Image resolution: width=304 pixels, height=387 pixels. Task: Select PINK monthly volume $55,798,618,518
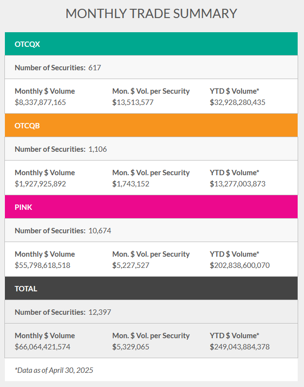coord(42,265)
